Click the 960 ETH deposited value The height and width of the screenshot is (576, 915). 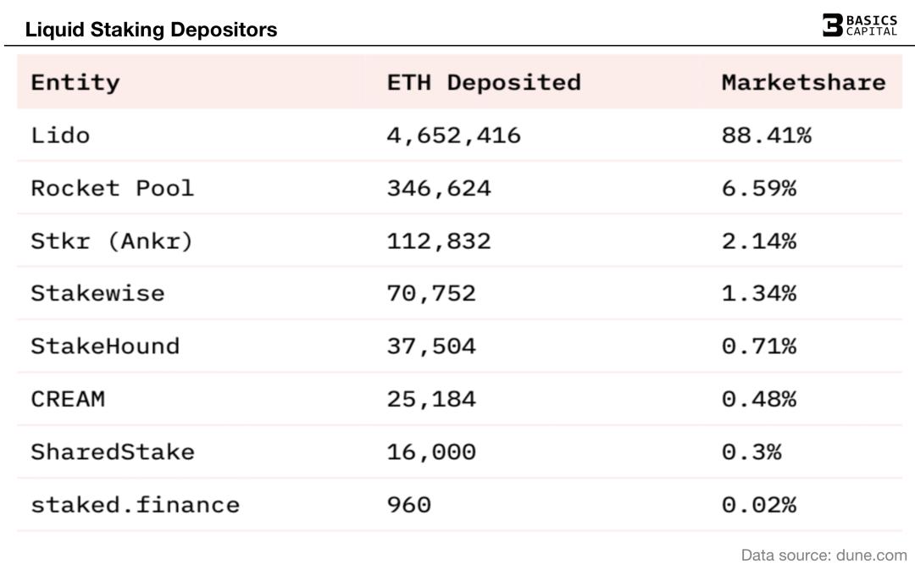pos(409,505)
